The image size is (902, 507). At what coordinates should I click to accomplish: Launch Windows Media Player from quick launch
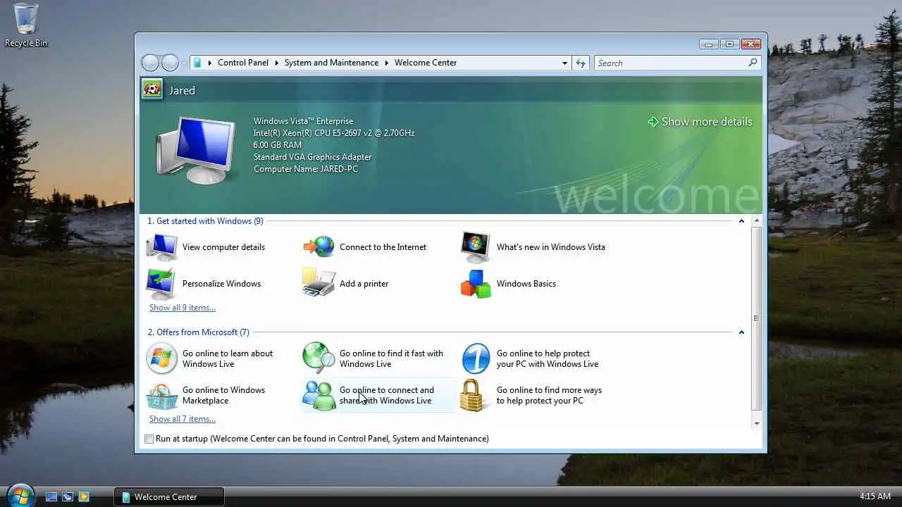84,496
